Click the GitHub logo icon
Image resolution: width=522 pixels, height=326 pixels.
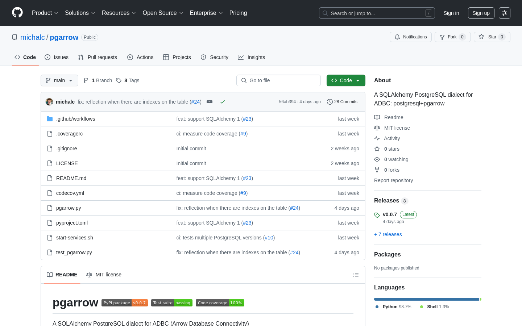(x=17, y=13)
